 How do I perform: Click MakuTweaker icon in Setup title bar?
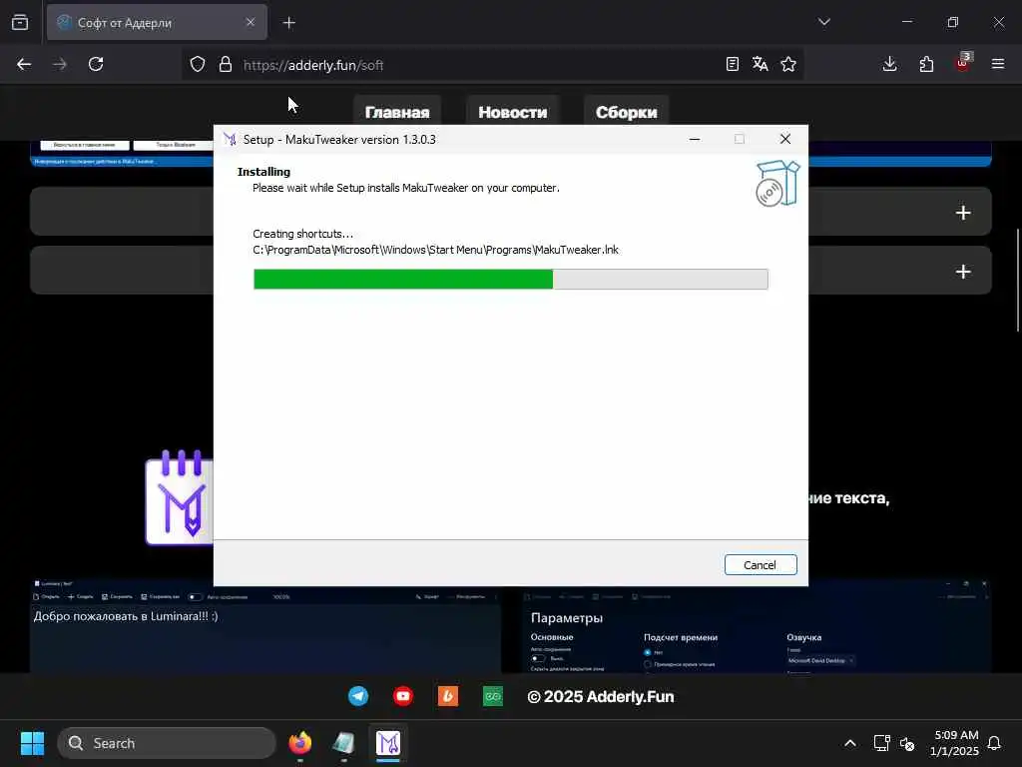[x=230, y=139]
